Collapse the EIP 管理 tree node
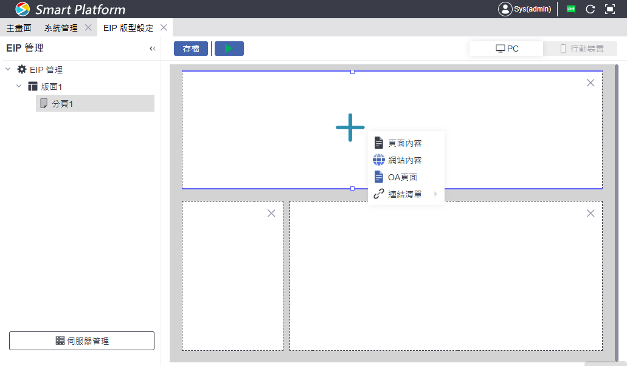 [8, 70]
